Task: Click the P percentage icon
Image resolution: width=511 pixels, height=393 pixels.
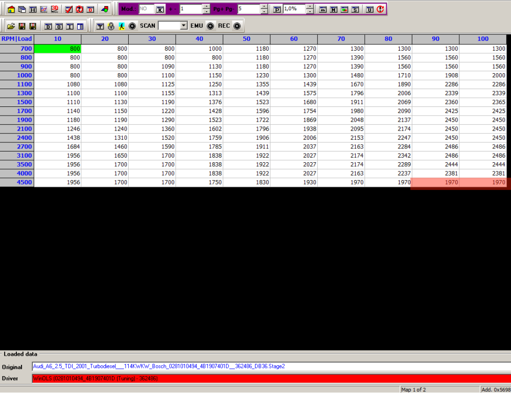Action: pos(277,9)
